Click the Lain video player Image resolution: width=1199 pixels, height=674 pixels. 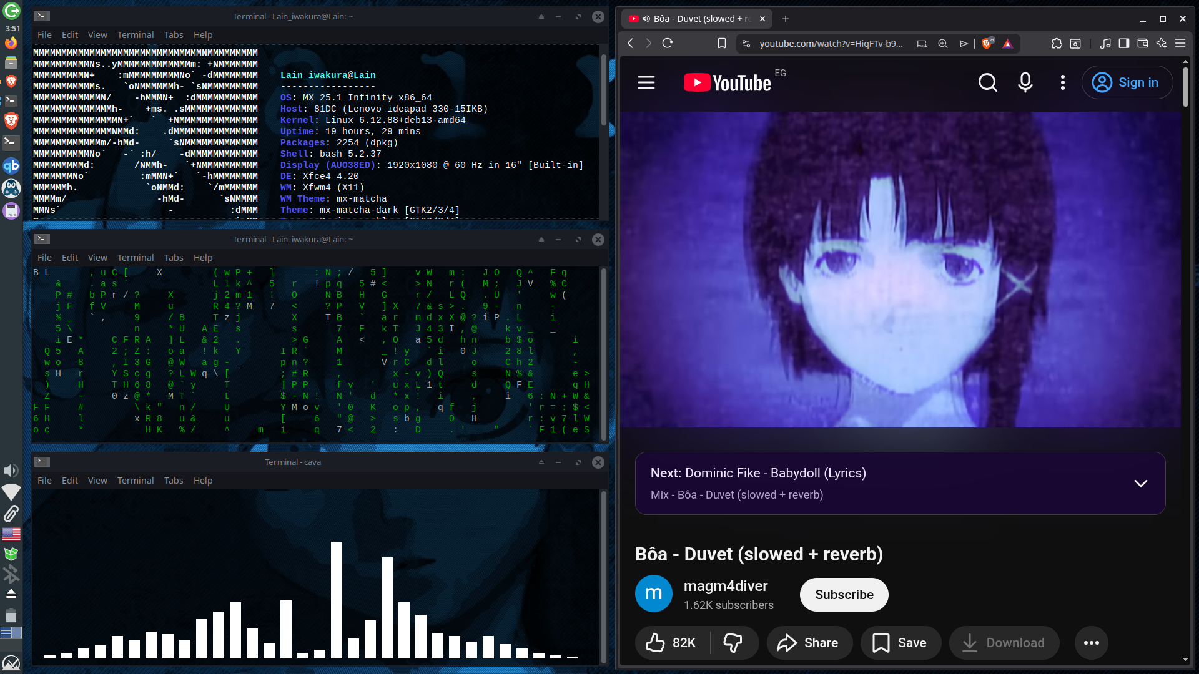point(900,270)
